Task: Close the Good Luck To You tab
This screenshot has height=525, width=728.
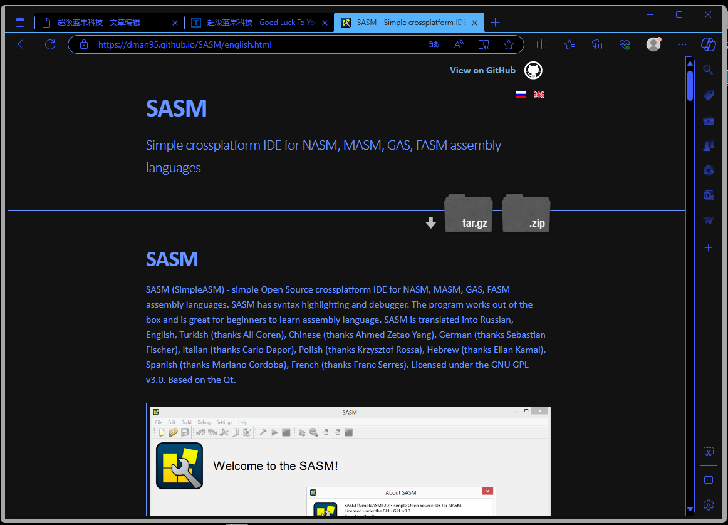Action: click(x=325, y=23)
